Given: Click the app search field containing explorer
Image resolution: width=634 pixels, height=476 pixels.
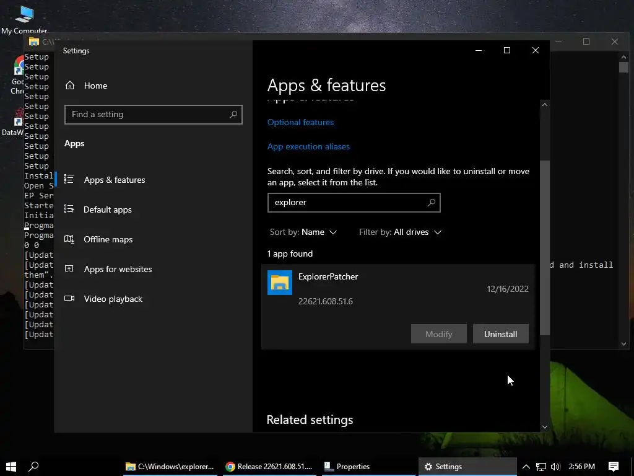Looking at the screenshot, I should pyautogui.click(x=354, y=203).
